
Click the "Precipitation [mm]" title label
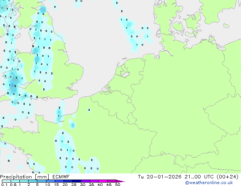tap(25, 177)
